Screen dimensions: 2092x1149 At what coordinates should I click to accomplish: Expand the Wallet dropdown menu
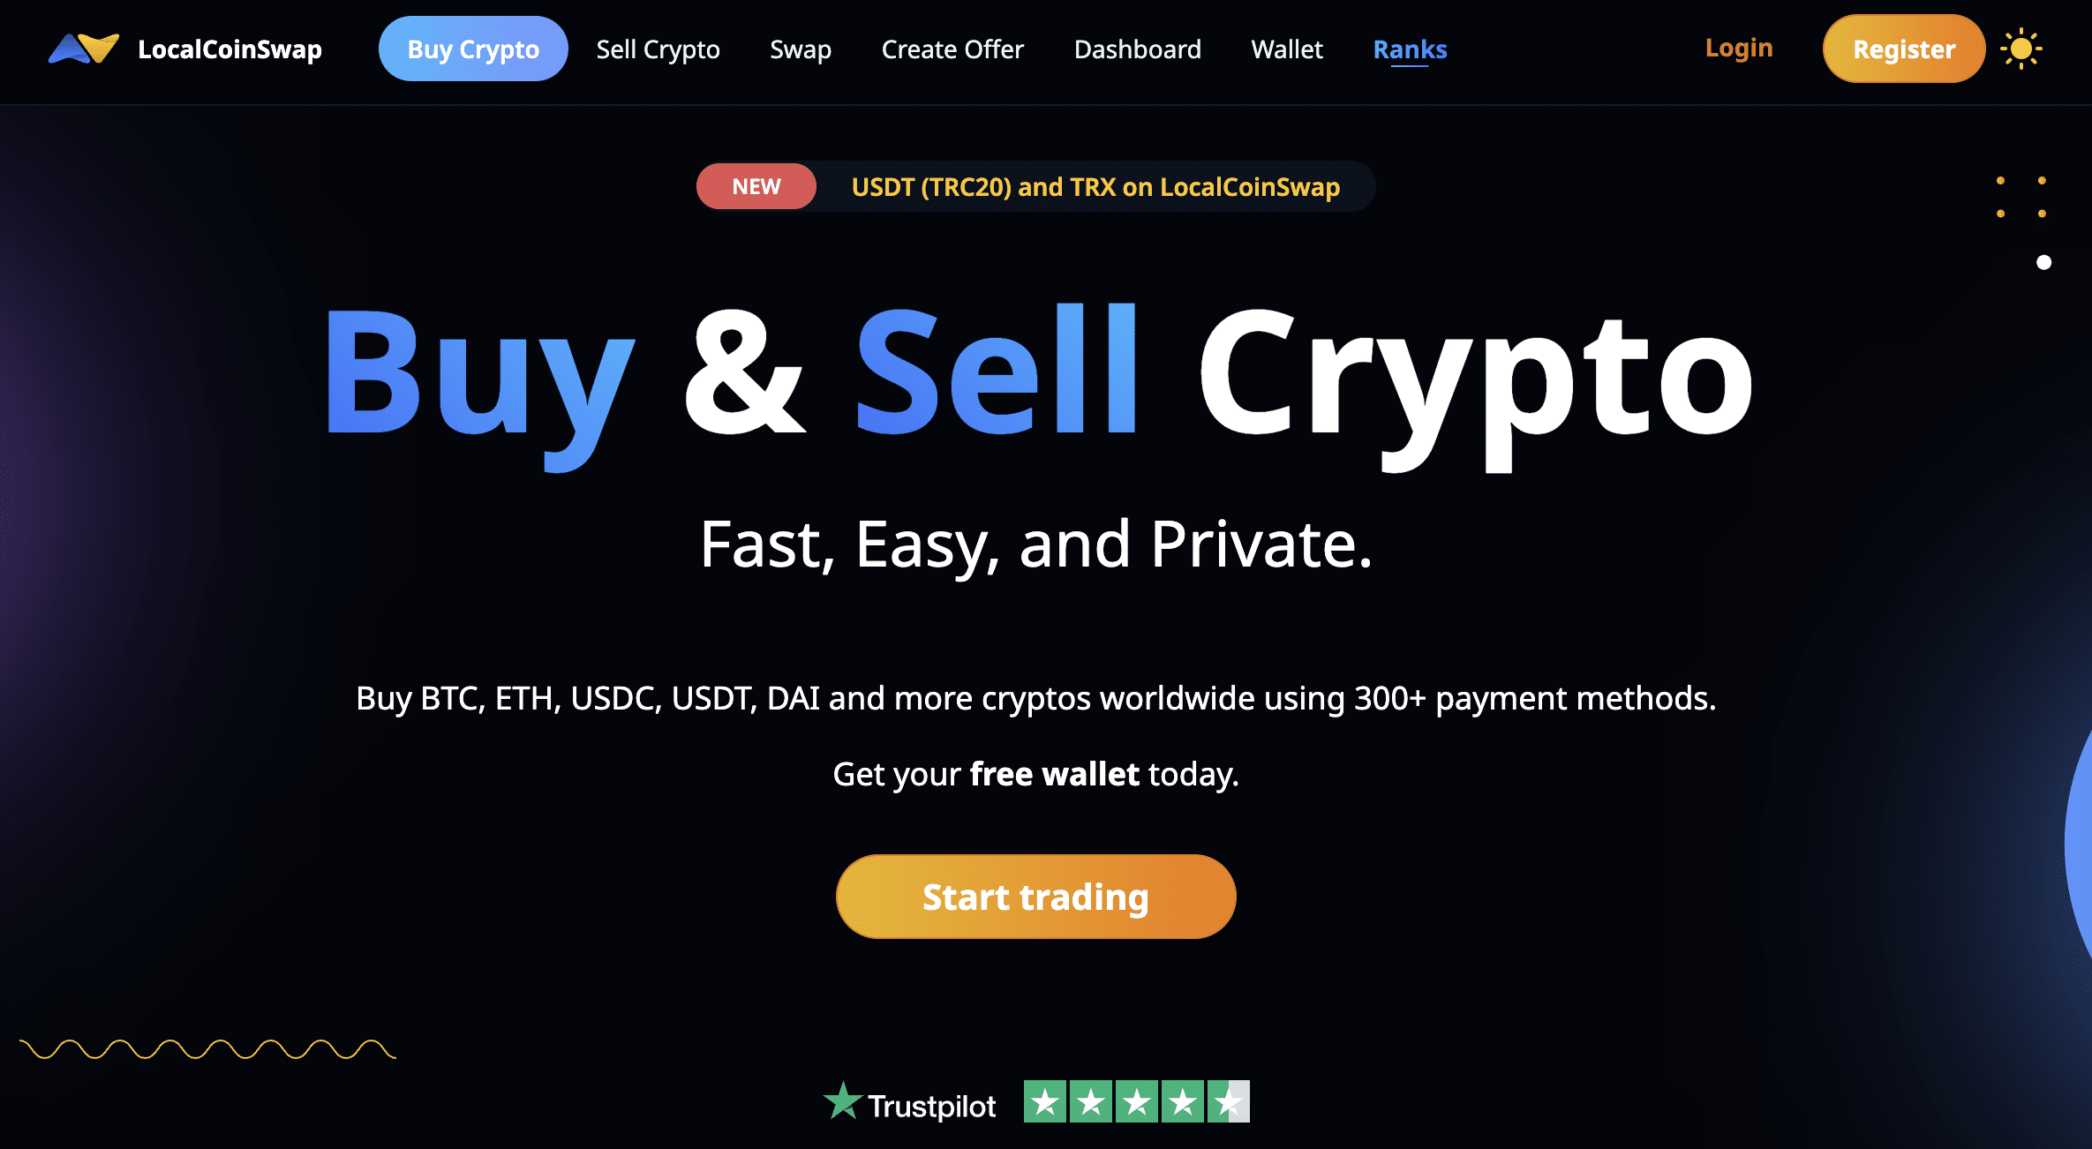pos(1287,49)
